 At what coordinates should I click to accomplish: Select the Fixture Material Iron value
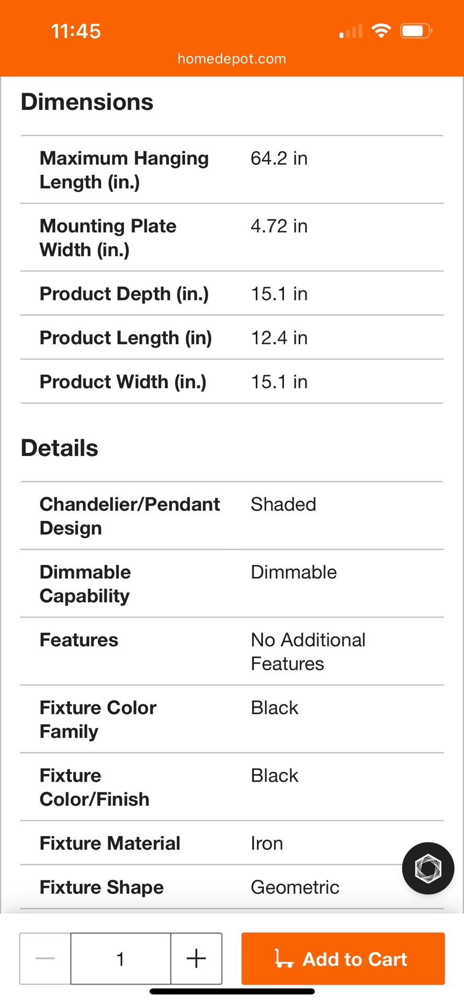click(267, 843)
